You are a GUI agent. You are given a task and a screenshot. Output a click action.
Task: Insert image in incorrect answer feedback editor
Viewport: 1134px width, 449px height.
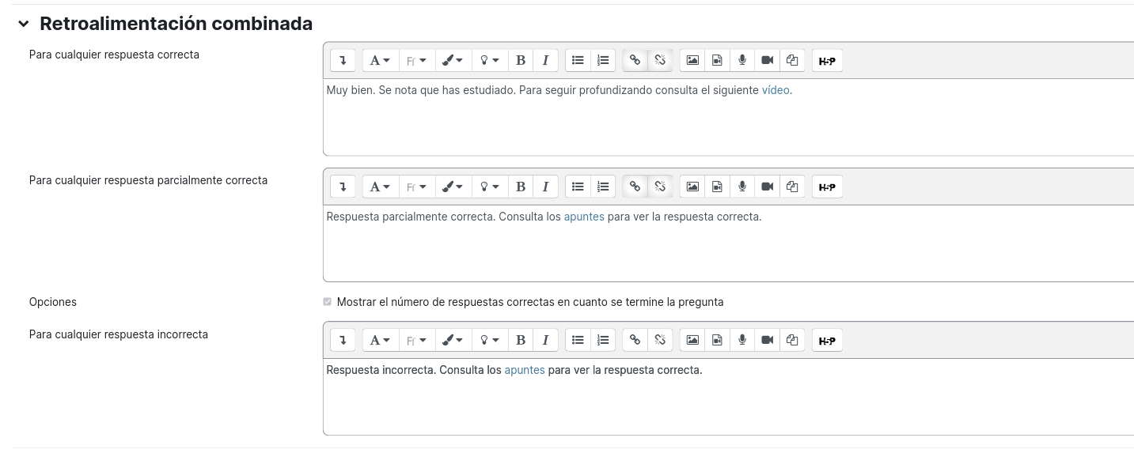click(692, 341)
